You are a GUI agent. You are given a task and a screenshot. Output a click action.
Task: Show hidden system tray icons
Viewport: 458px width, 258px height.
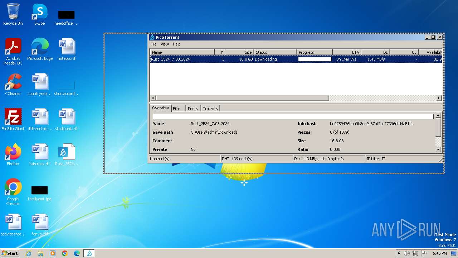click(x=399, y=253)
